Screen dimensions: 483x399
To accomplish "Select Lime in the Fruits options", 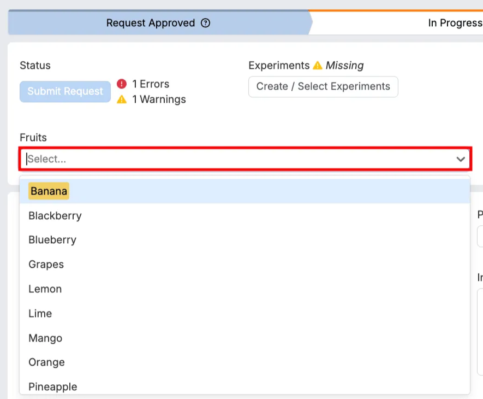I will [40, 314].
